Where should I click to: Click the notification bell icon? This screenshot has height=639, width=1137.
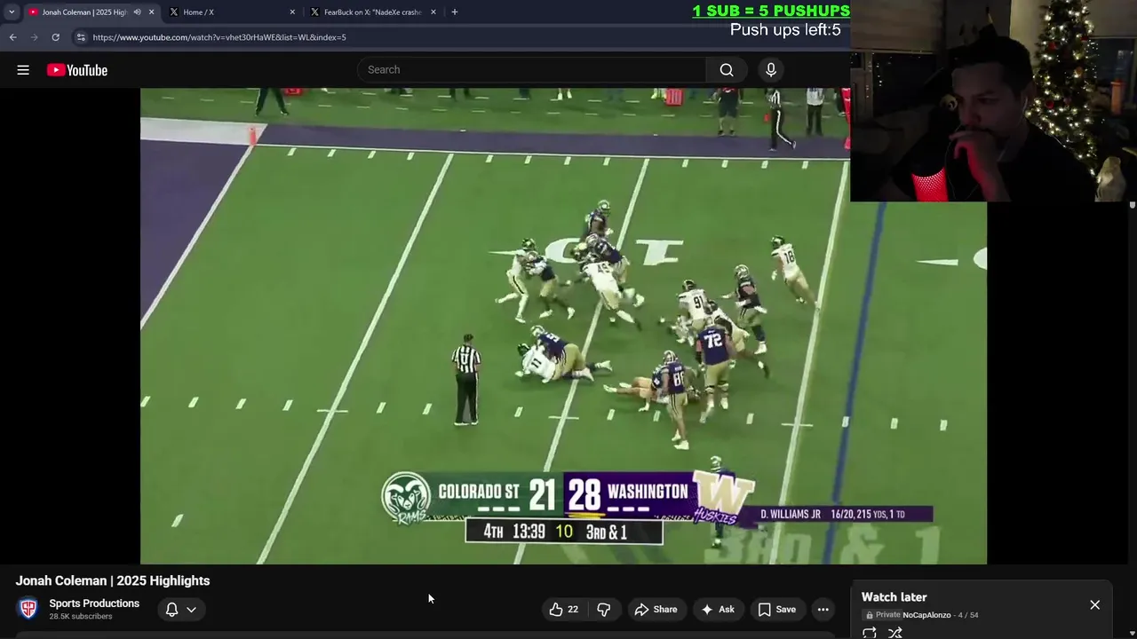(172, 610)
